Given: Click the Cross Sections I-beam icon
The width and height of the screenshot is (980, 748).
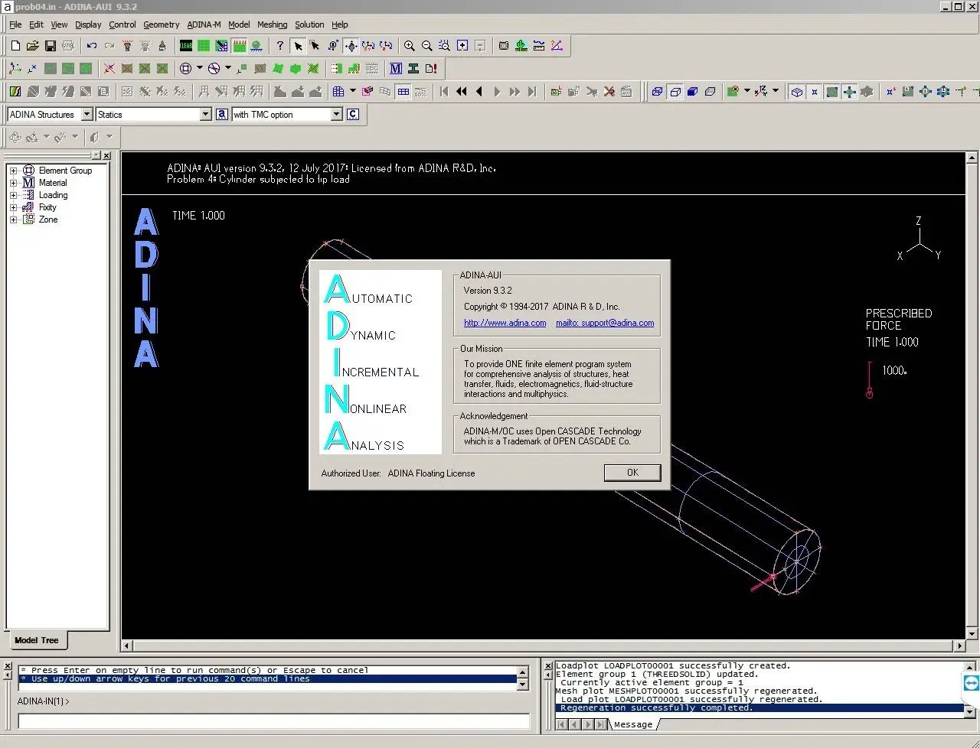Looking at the screenshot, I should [x=413, y=69].
